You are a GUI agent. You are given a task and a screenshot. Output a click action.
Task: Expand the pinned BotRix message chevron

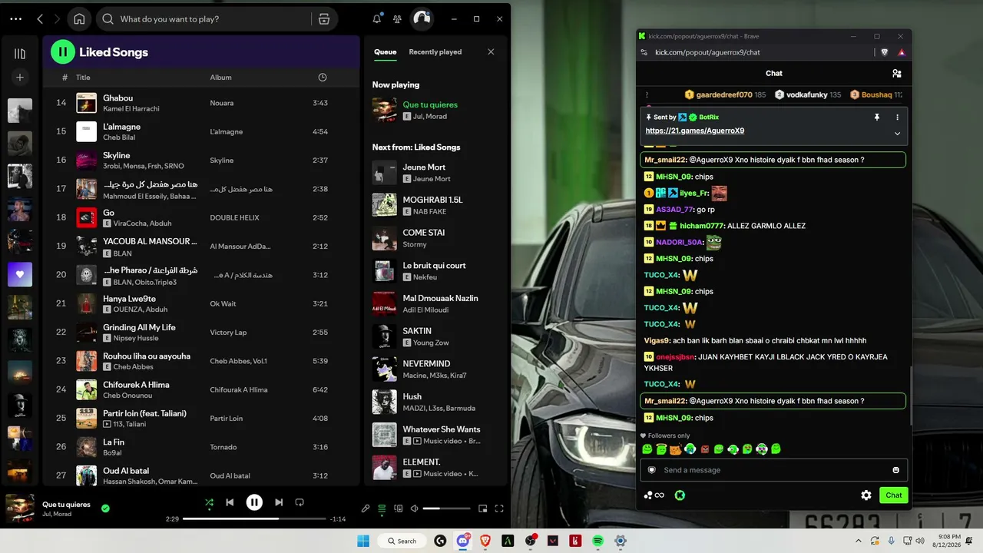coord(897,133)
